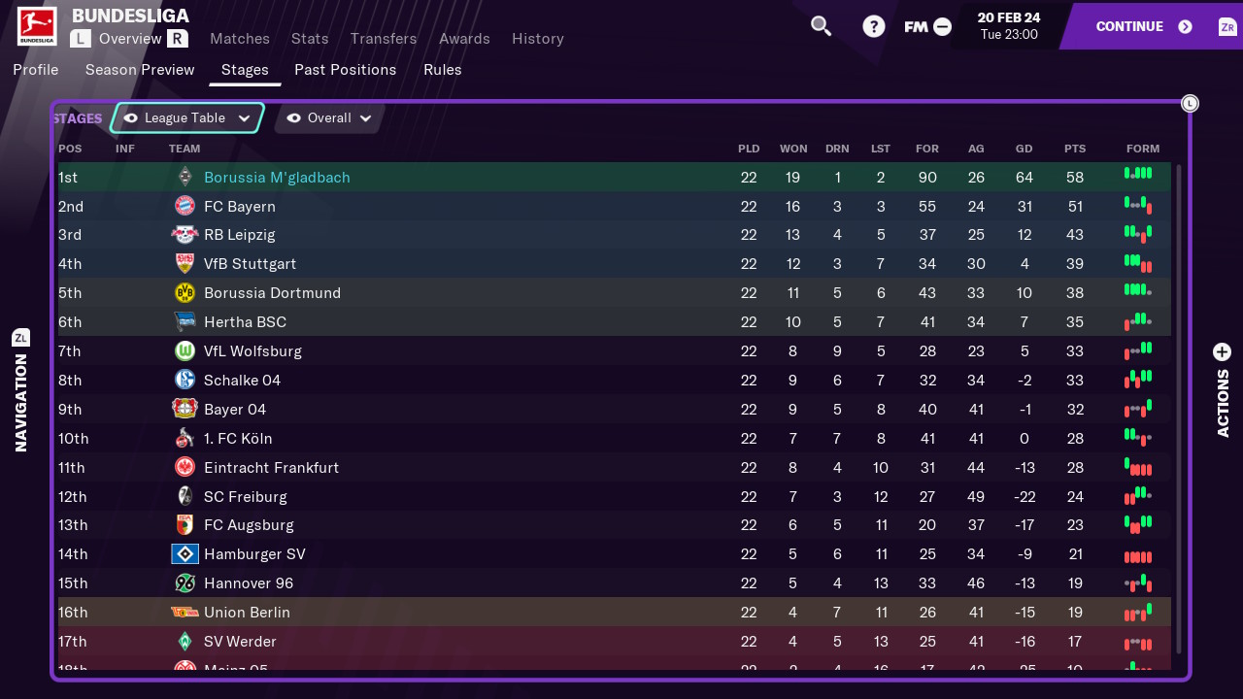Click the Hamburger SV club badge
Screen dimensions: 1243x699
pos(185,554)
